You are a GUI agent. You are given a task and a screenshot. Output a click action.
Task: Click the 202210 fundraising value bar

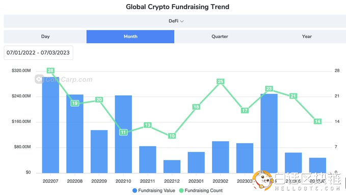(x=123, y=134)
